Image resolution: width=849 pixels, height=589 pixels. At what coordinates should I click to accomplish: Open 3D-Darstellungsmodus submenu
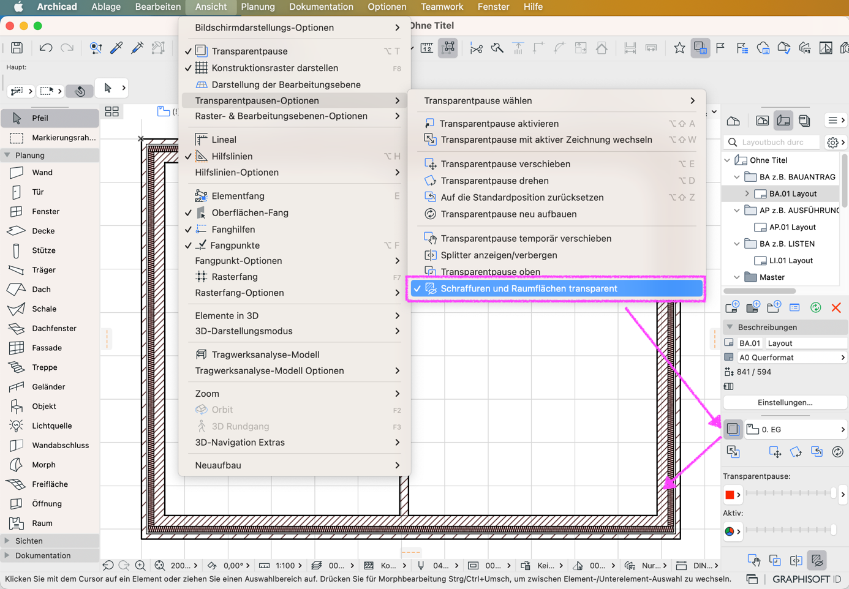pyautogui.click(x=295, y=331)
